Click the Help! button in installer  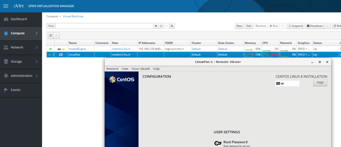(x=320, y=83)
